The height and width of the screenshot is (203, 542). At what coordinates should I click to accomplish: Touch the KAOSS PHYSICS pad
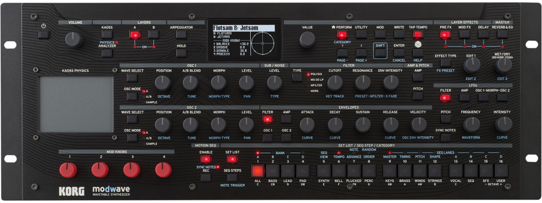coord(76,104)
